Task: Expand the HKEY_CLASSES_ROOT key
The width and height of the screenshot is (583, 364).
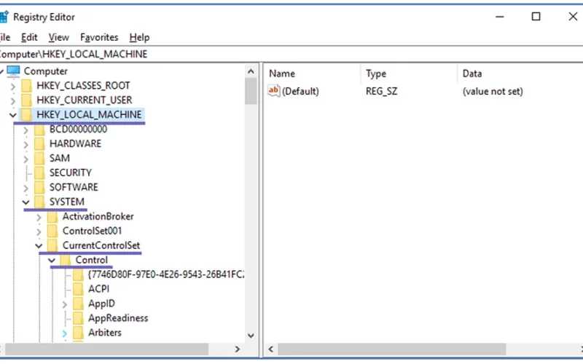Action: (13, 86)
